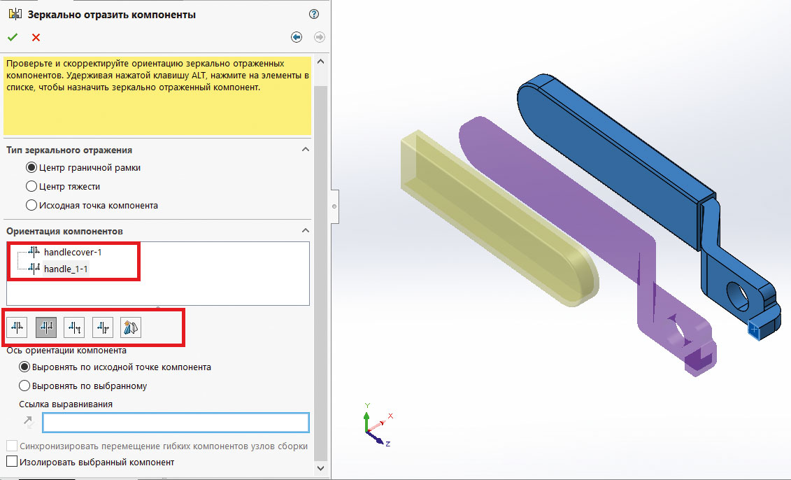The image size is (791, 480).
Task: Check 'Изолировать выбранный компонент' checkbox
Action: point(11,462)
